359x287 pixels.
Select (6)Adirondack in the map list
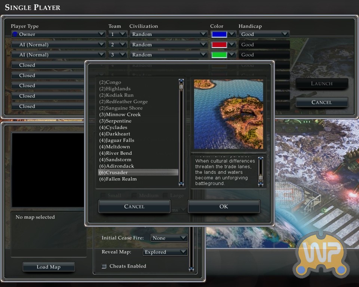click(116, 166)
